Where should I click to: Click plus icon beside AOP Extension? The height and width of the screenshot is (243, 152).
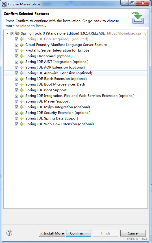click(x=22, y=67)
